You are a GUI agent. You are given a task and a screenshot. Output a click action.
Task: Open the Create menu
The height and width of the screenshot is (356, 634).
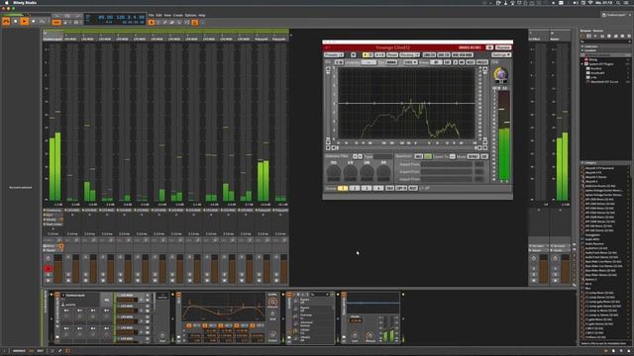pos(178,16)
